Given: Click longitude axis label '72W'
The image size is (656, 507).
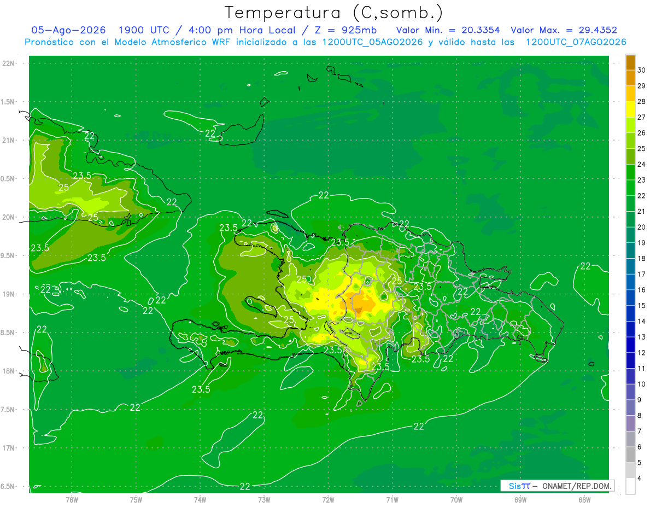Looking at the screenshot, I should click(329, 499).
